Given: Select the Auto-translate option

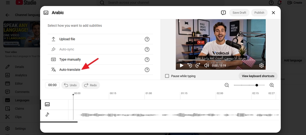Looking at the screenshot, I should 100,70.
